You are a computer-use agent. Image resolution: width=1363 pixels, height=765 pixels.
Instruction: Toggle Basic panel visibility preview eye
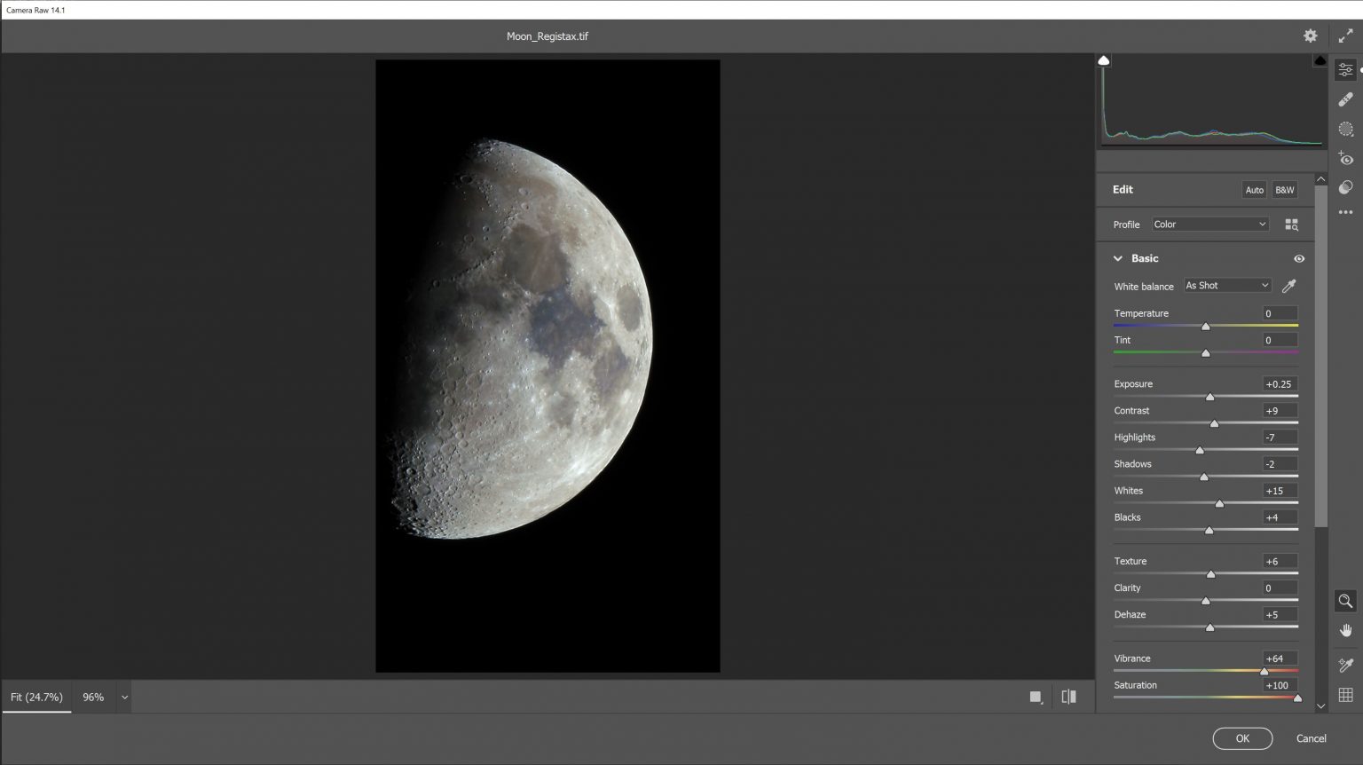[x=1299, y=258]
